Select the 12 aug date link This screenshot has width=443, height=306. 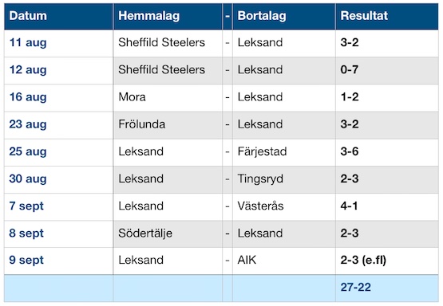point(28,70)
